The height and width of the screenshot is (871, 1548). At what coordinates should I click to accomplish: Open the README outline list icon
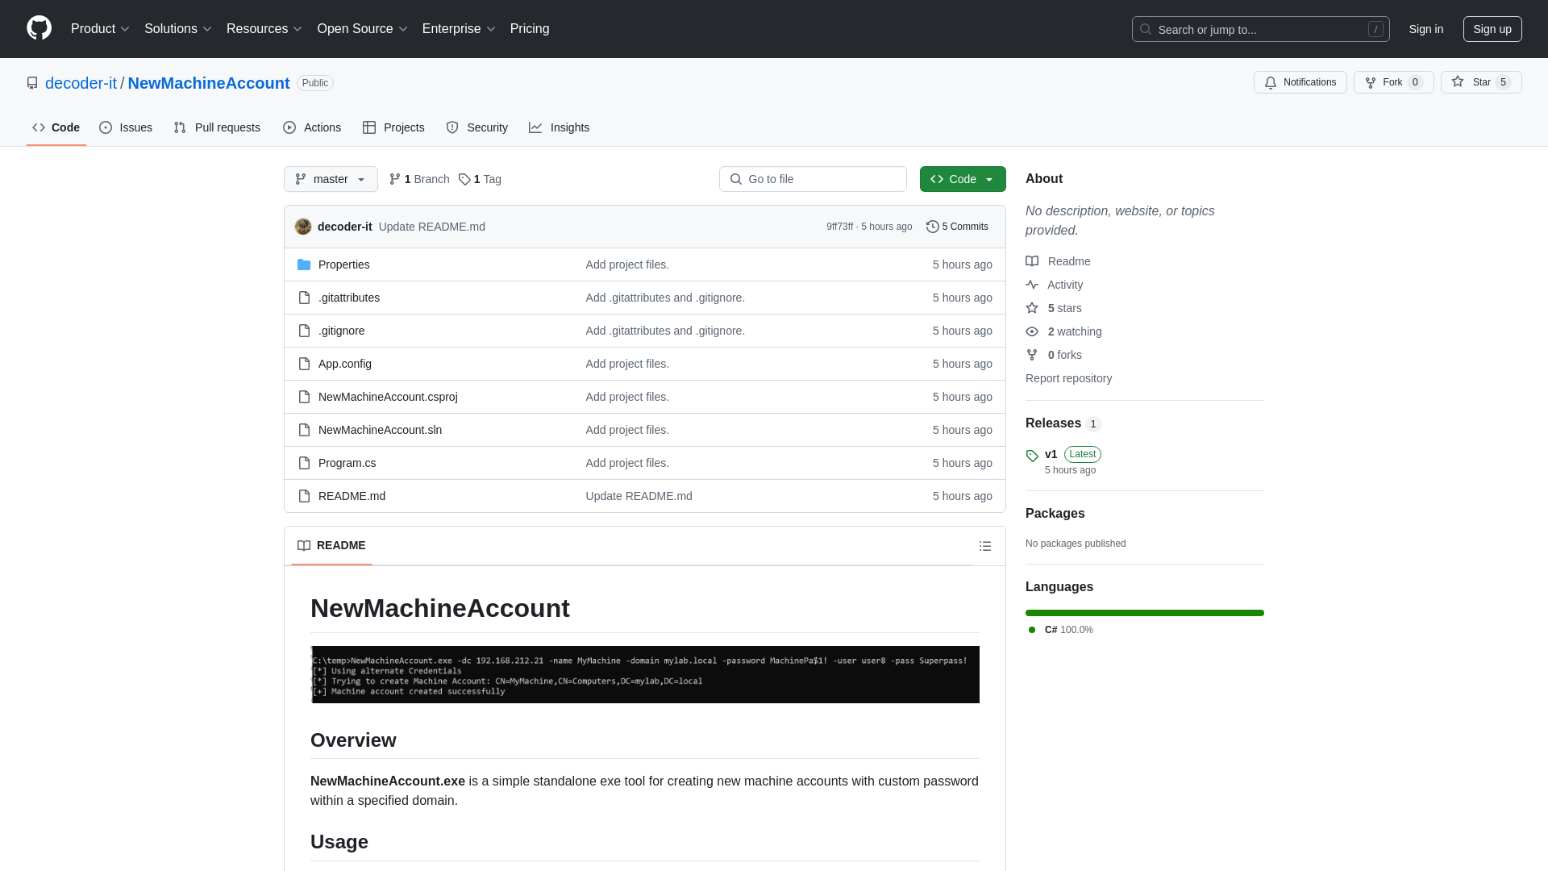[x=985, y=546]
